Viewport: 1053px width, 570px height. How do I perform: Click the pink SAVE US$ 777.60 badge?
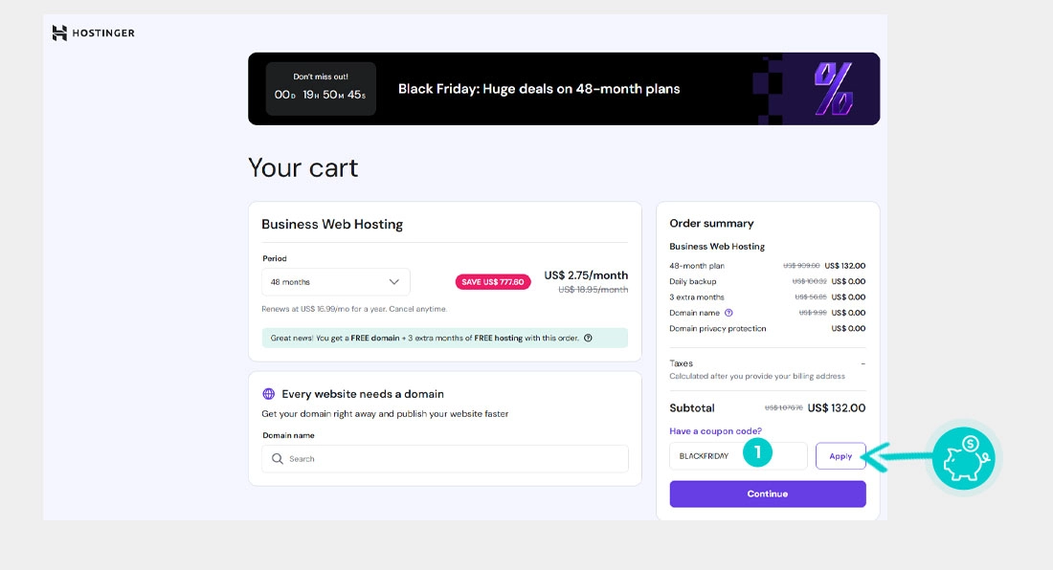tap(493, 282)
